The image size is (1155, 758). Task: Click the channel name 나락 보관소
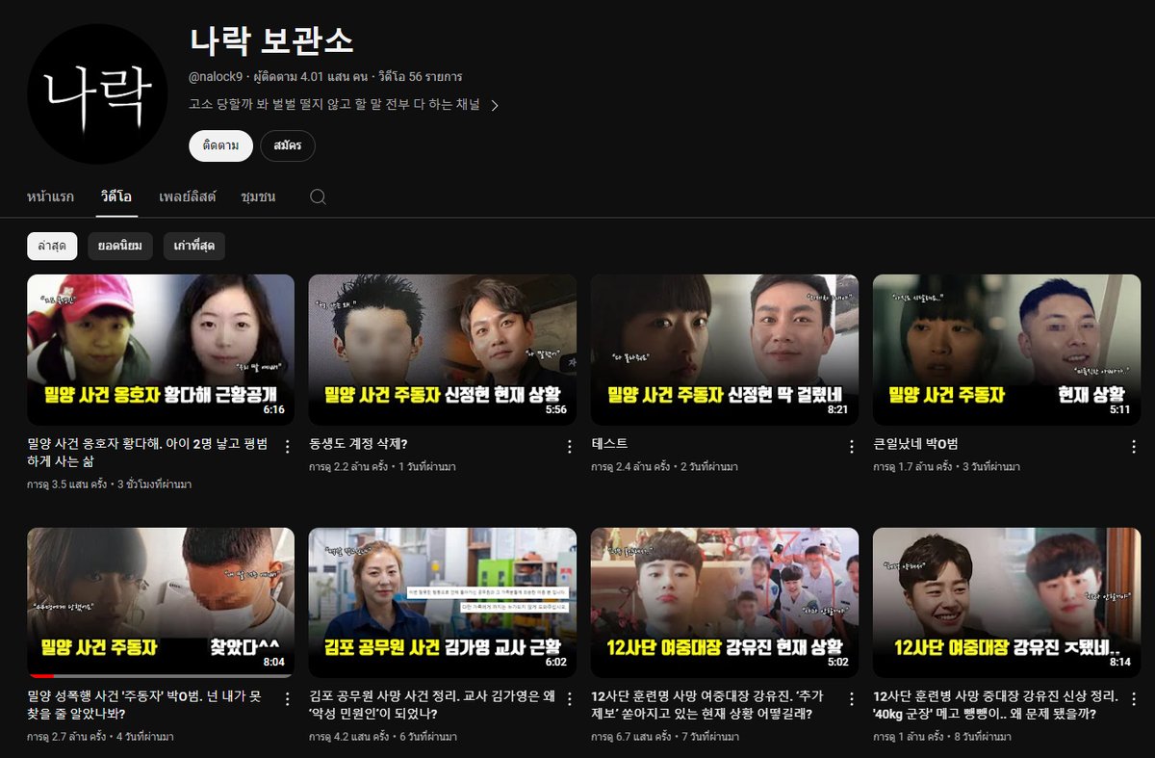pyautogui.click(x=272, y=41)
